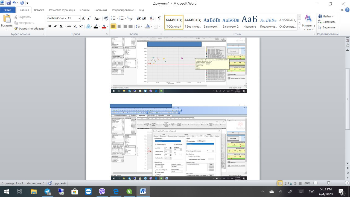Image resolution: width=350 pixels, height=197 pixels.
Task: Align text left
Action: [x=113, y=27]
